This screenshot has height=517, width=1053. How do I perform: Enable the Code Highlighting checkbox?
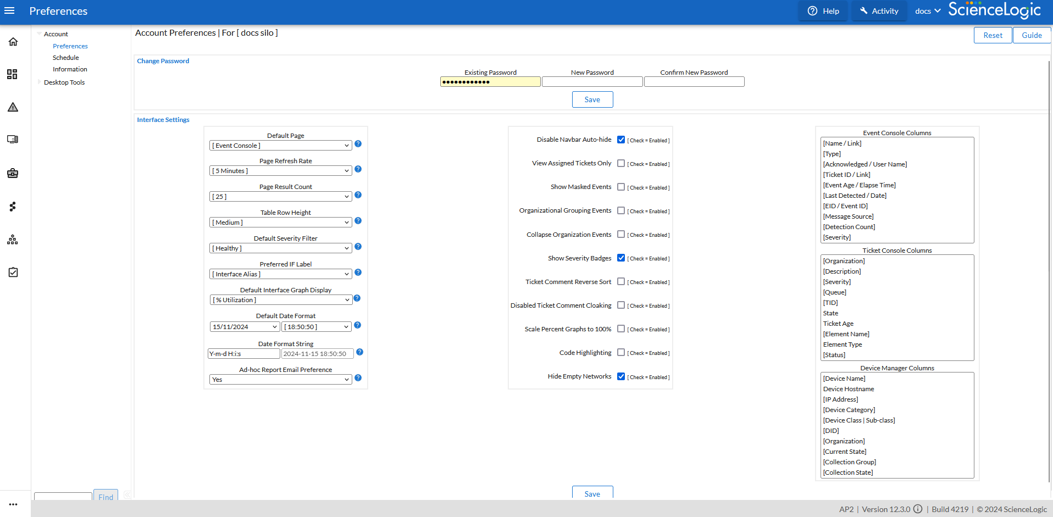621,353
